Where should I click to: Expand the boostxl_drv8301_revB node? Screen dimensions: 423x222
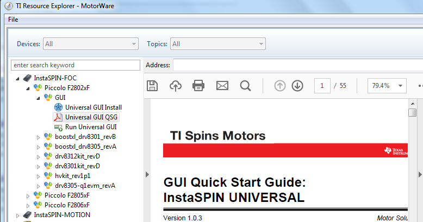[x=38, y=137]
